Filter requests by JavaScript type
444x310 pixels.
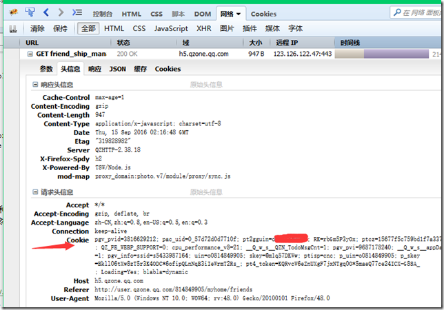pyautogui.click(x=171, y=28)
